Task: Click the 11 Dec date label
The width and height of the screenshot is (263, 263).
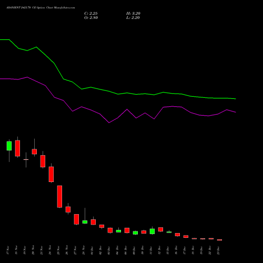Action: click(151, 250)
